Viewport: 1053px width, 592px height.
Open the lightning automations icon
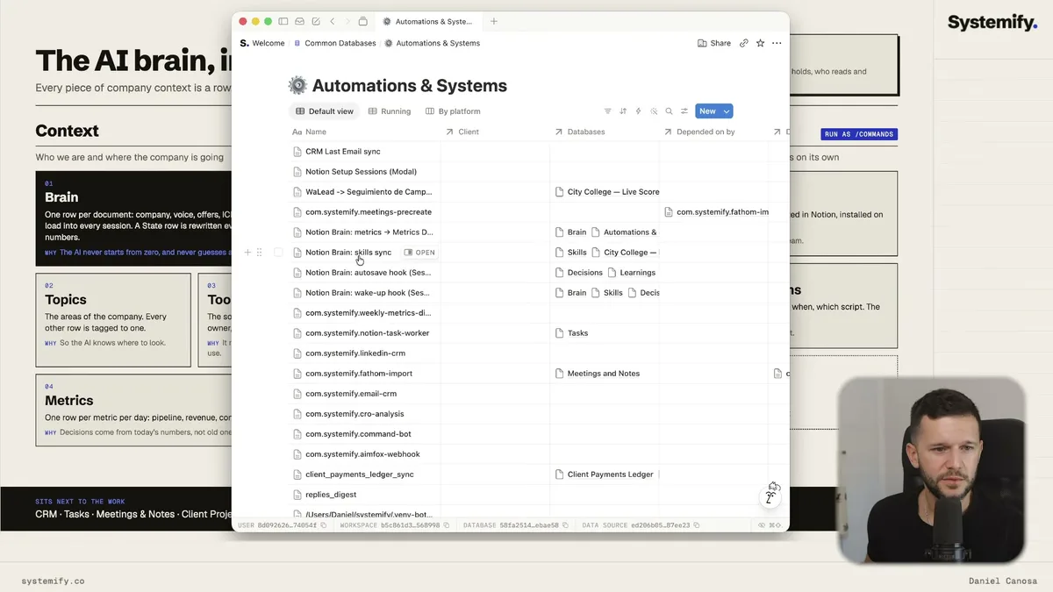(x=638, y=111)
